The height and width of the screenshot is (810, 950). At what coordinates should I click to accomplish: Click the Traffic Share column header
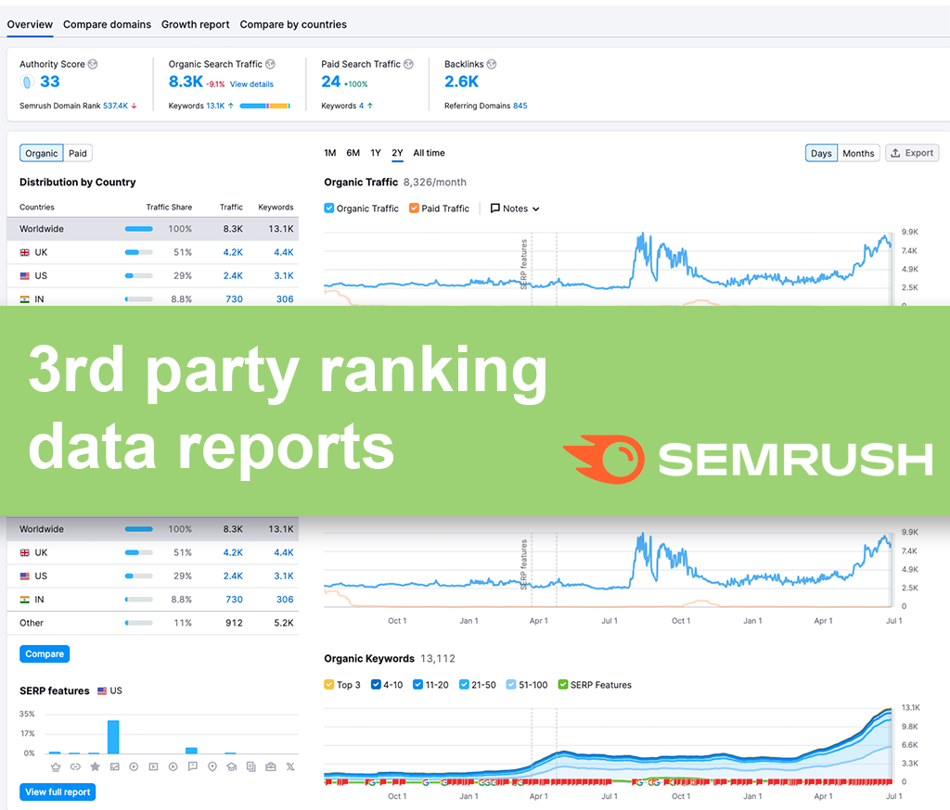point(169,207)
